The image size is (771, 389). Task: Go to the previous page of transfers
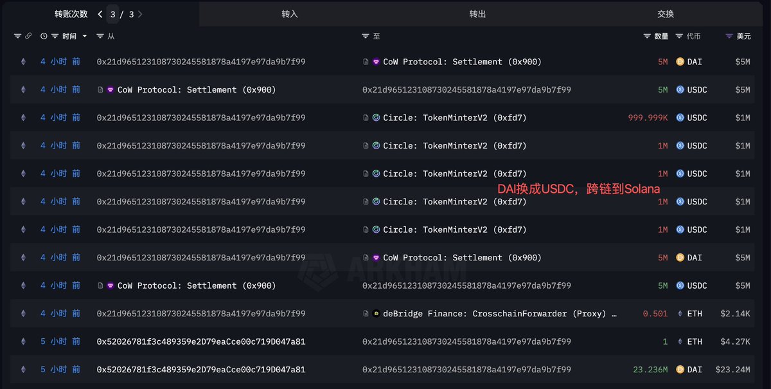tap(100, 14)
